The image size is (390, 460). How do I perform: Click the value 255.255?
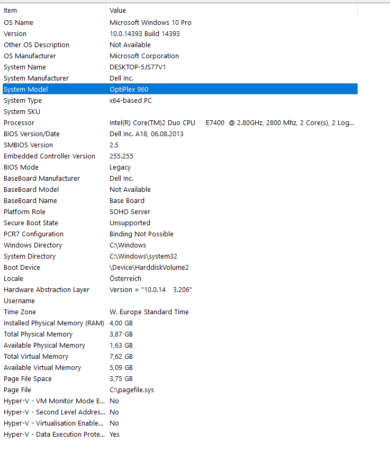tap(121, 156)
